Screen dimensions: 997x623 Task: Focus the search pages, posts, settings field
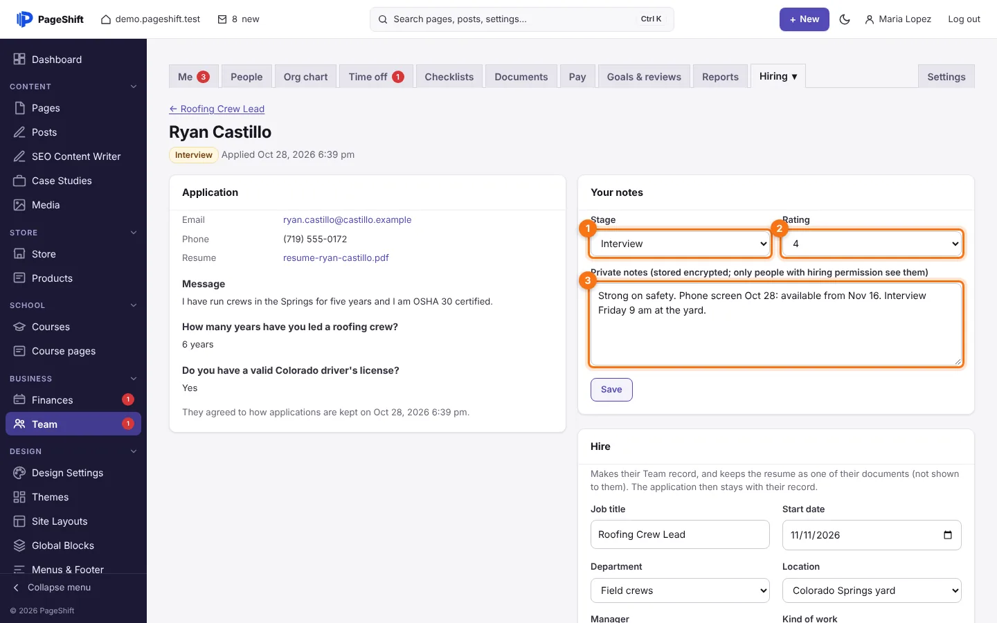click(x=522, y=19)
